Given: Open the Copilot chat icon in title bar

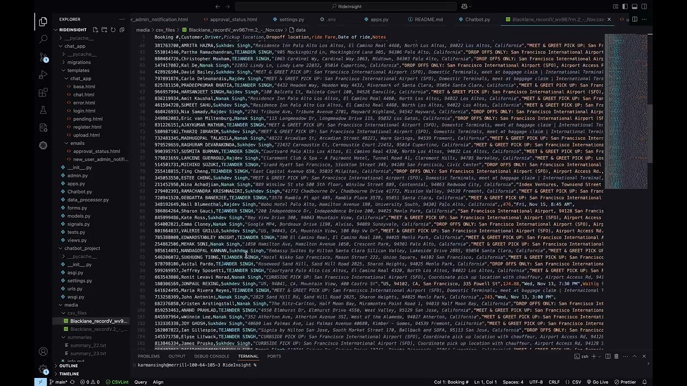Looking at the screenshot, I should click(465, 6).
